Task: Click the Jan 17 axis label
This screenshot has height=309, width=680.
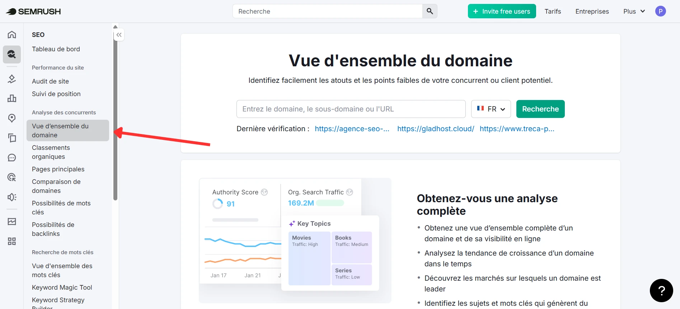Action: pos(219,275)
